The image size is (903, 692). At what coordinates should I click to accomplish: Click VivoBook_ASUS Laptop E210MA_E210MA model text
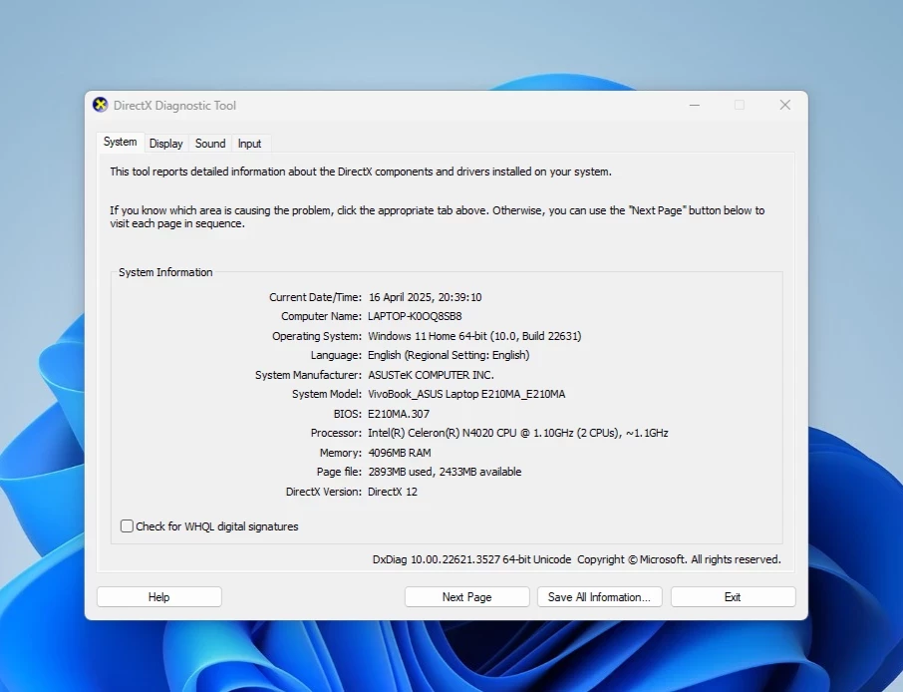[x=466, y=394]
